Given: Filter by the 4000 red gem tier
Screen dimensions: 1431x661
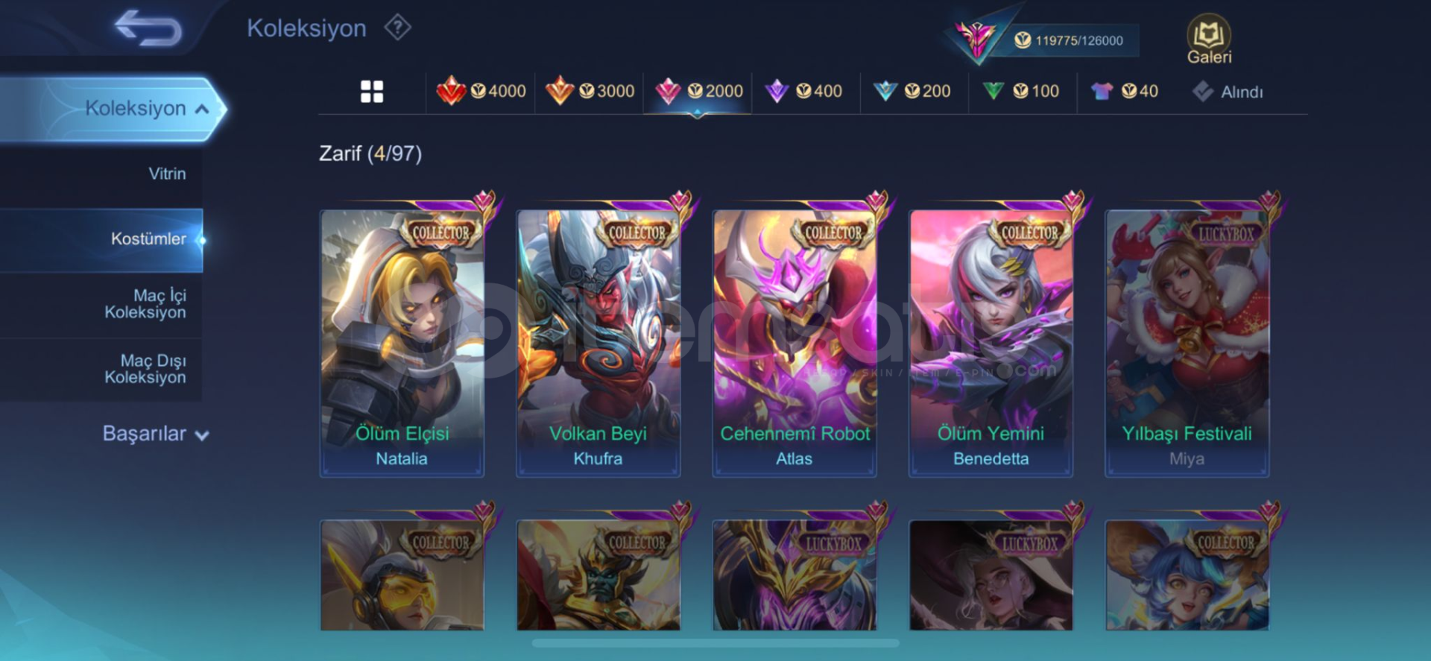Looking at the screenshot, I should (481, 91).
